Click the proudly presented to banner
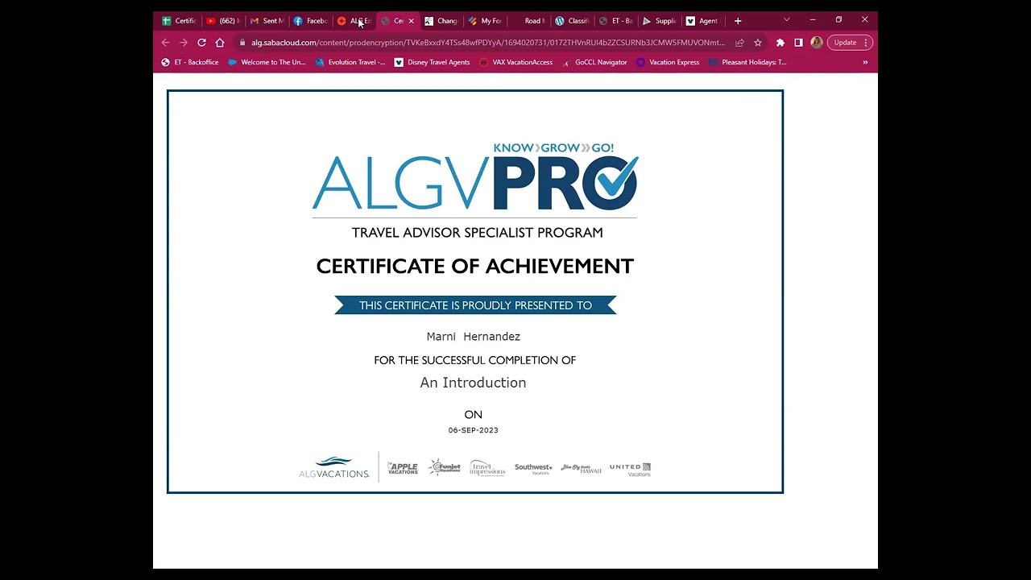 [x=475, y=305]
